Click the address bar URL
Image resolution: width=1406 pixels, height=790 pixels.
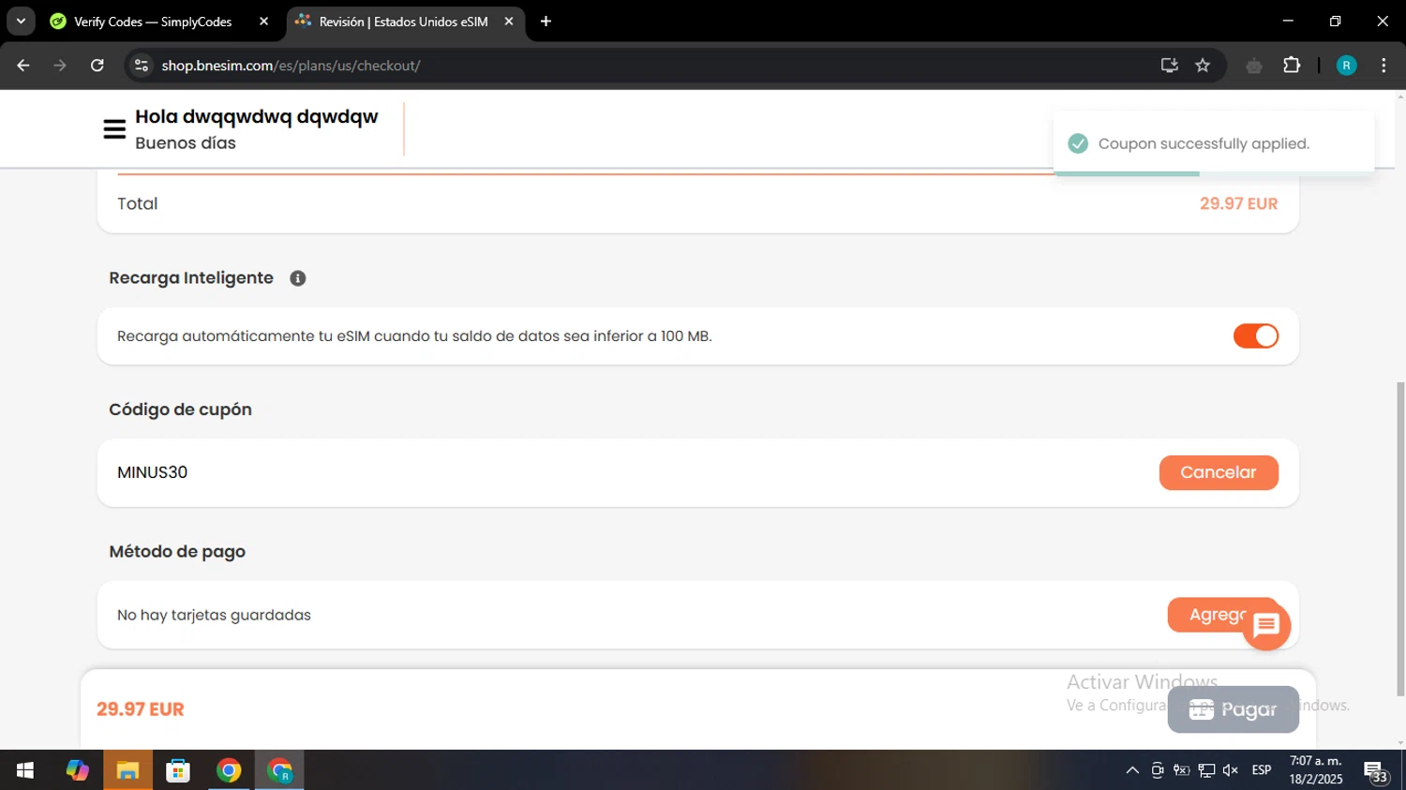291,66
